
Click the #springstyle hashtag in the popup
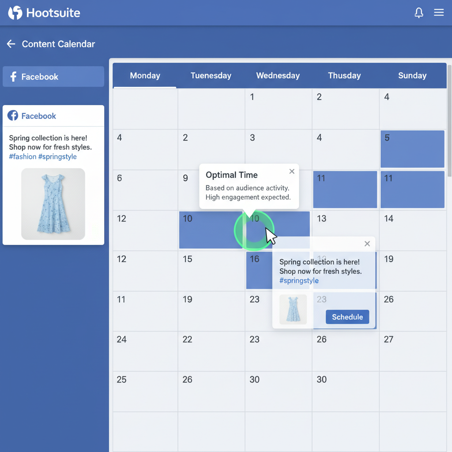tap(299, 281)
